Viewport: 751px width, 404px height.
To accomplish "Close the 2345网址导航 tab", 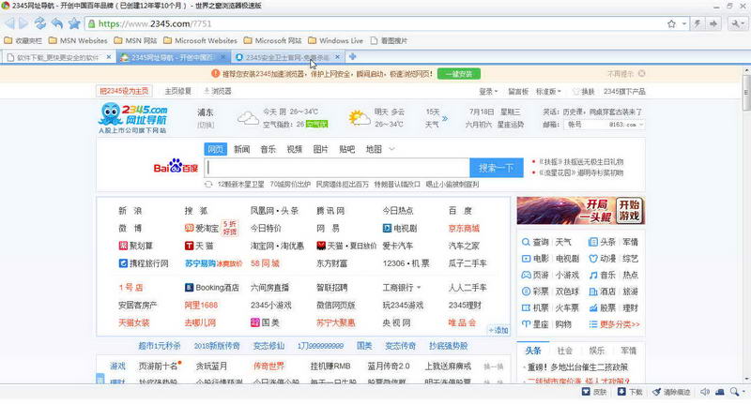I will [222, 57].
